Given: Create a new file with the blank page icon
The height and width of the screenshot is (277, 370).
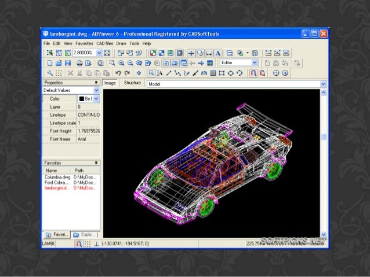Looking at the screenshot, I should [x=50, y=63].
